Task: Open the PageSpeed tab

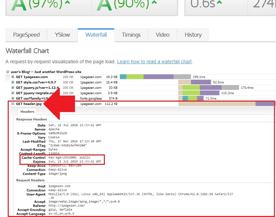Action: click(x=26, y=35)
